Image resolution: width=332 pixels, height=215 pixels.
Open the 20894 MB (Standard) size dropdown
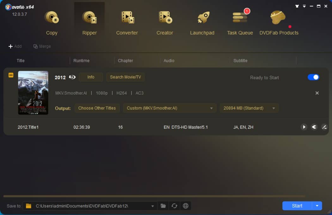[249, 108]
